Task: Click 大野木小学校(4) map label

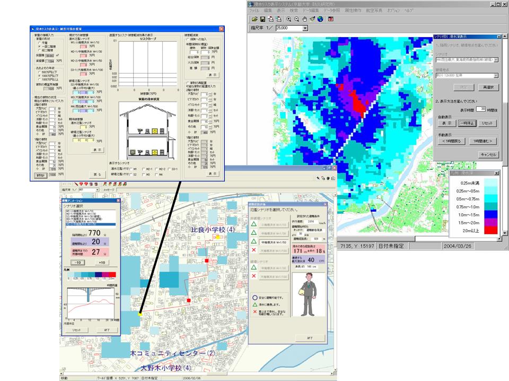Action: (165, 368)
